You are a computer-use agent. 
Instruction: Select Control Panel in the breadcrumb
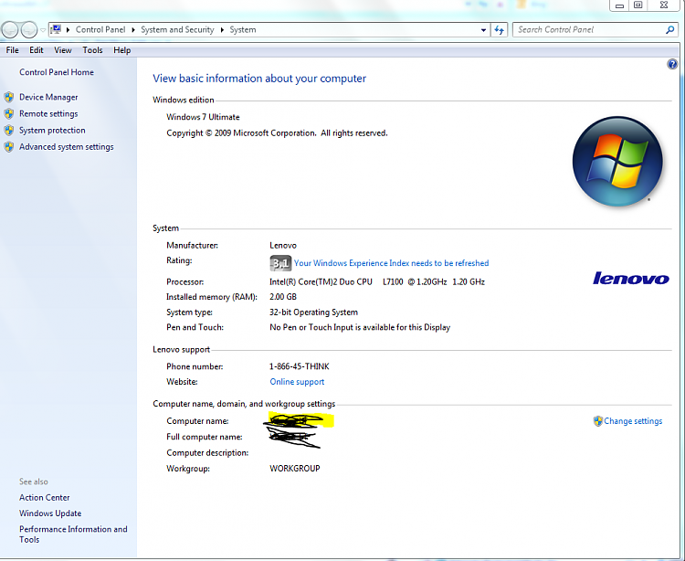(100, 30)
